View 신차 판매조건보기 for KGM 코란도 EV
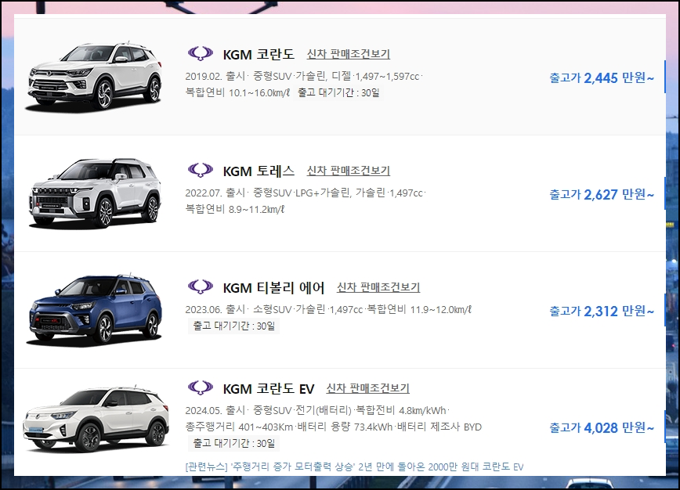 [x=367, y=388]
